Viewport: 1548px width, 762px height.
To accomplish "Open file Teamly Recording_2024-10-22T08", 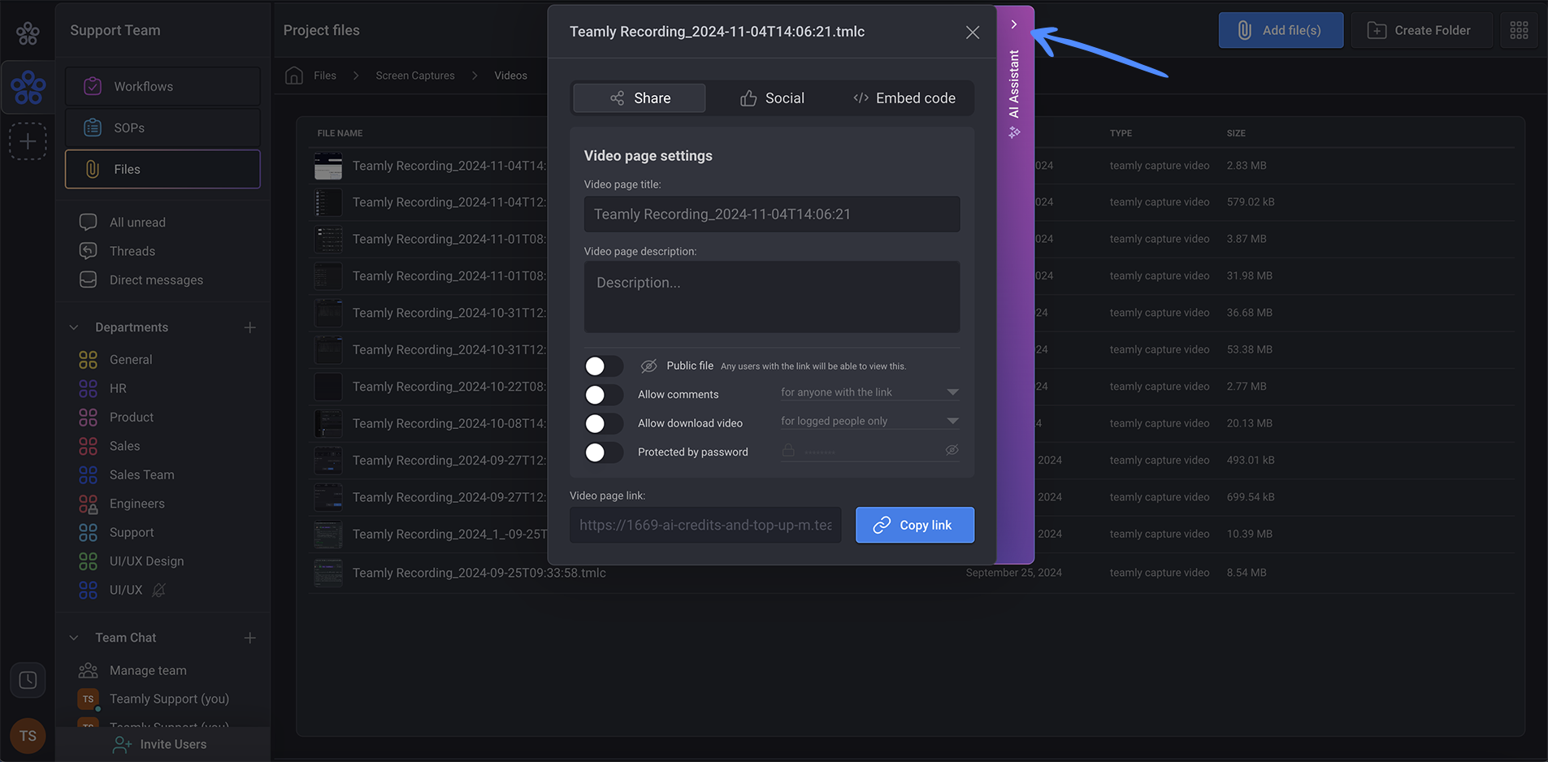I will click(x=449, y=387).
